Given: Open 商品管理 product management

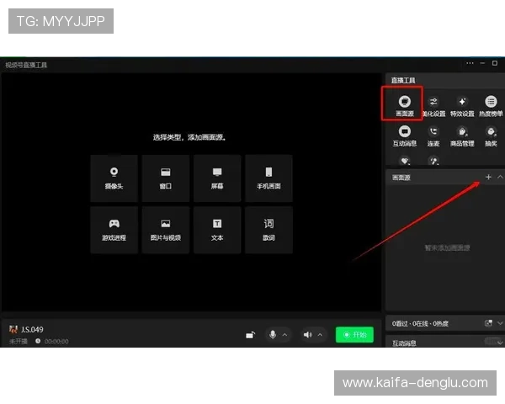Looking at the screenshot, I should pos(462,135).
